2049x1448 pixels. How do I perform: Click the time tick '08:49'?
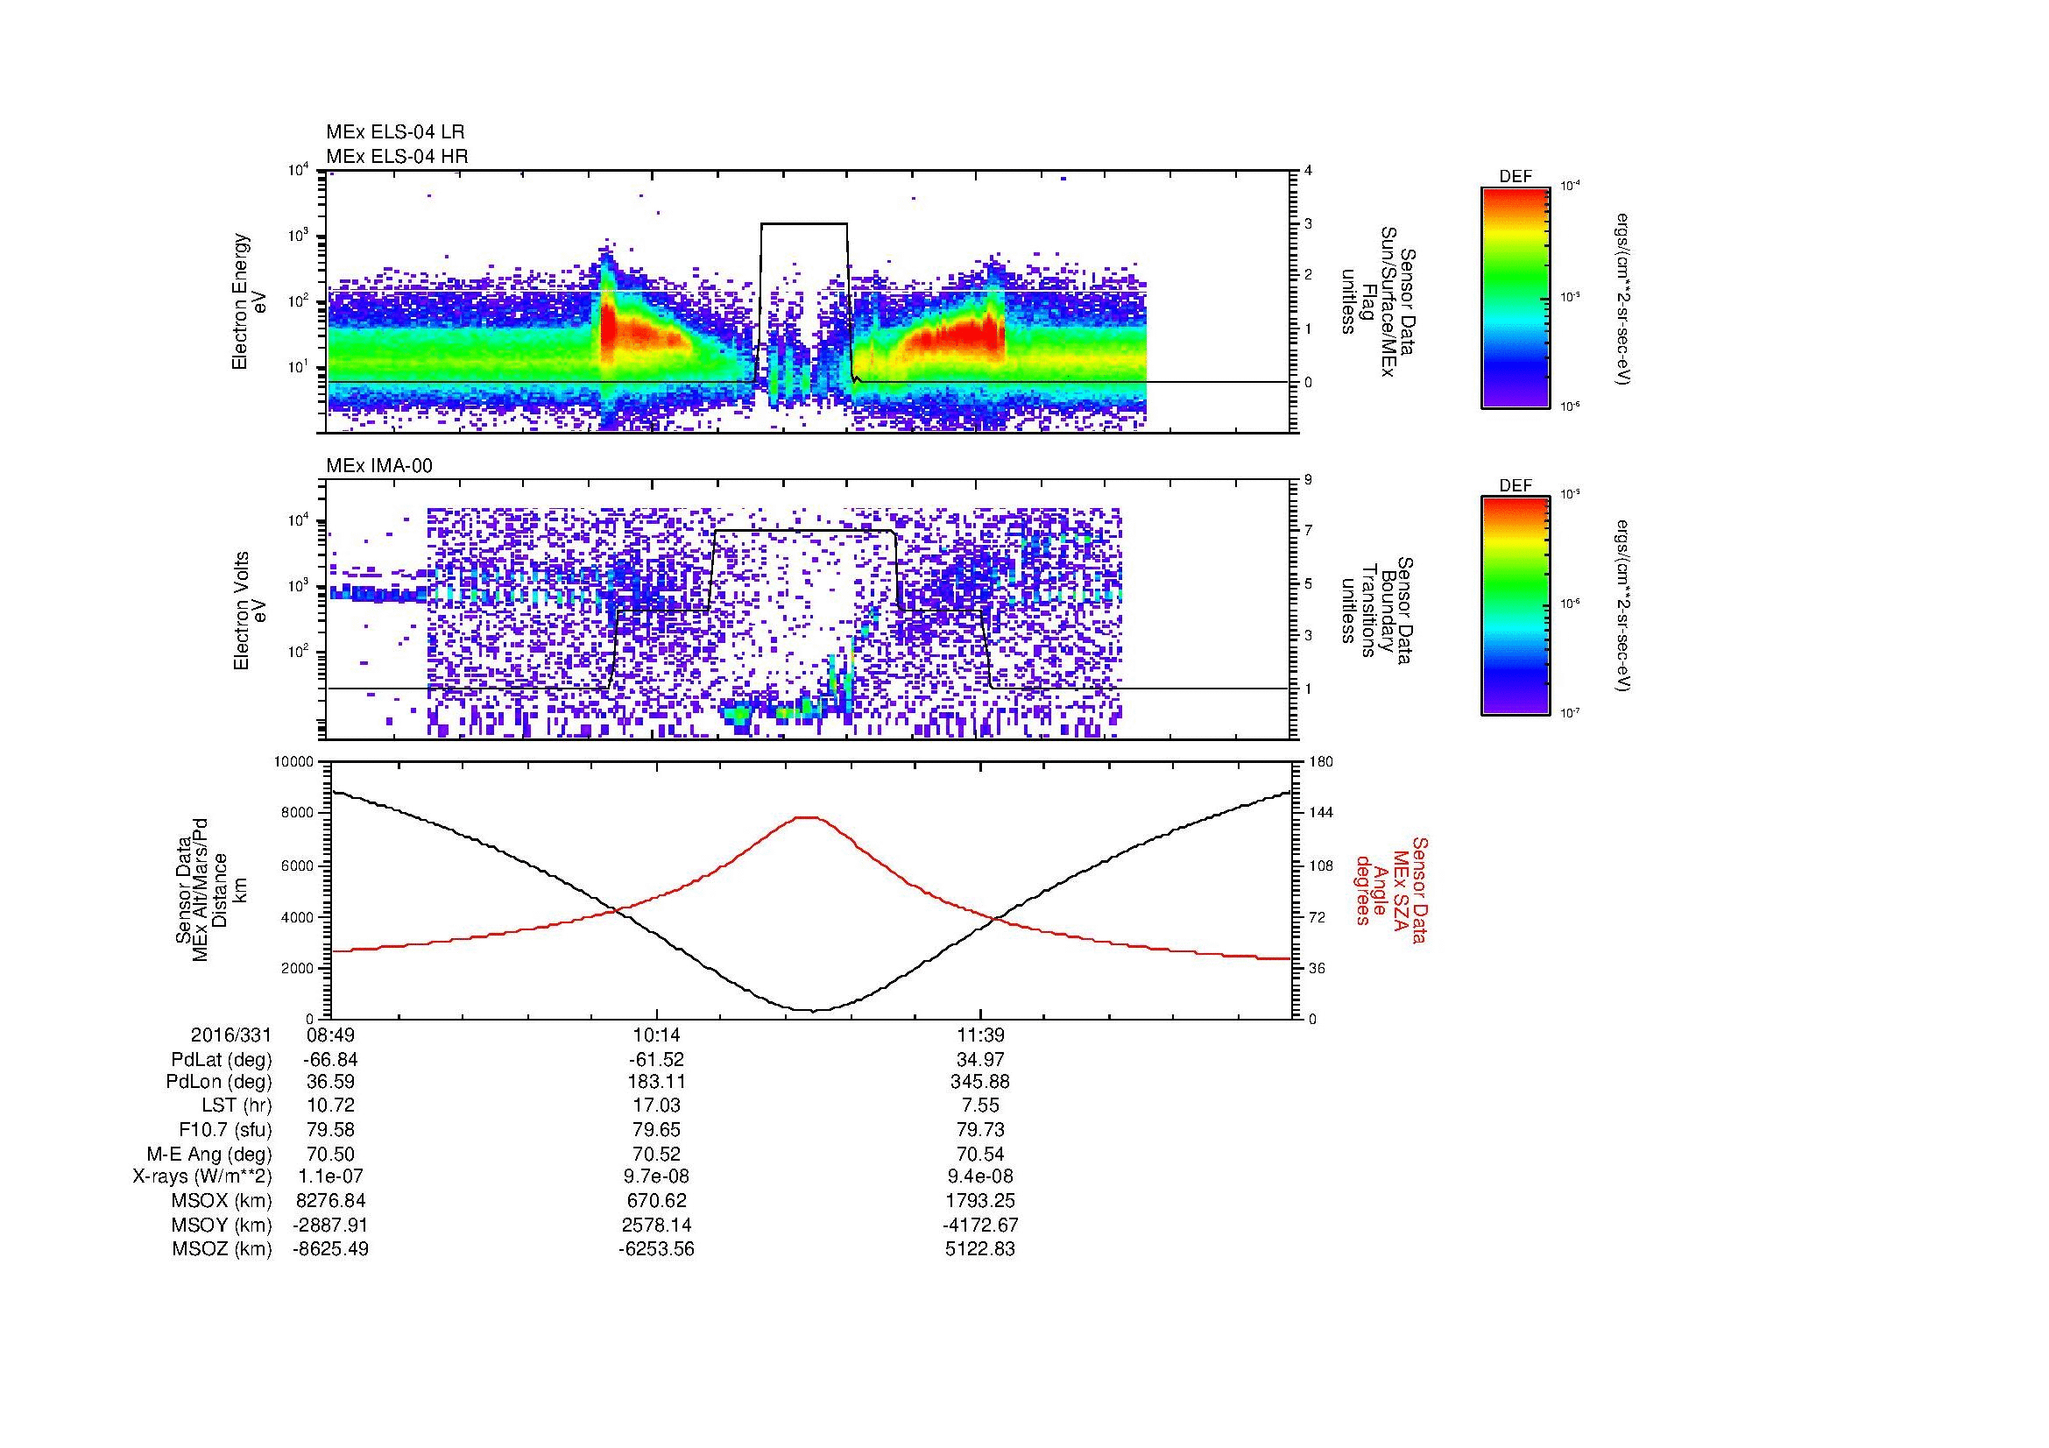(330, 1035)
